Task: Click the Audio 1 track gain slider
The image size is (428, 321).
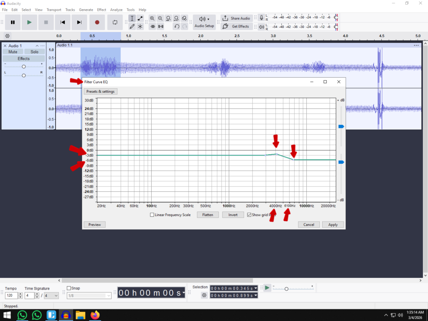Action: coord(24,67)
